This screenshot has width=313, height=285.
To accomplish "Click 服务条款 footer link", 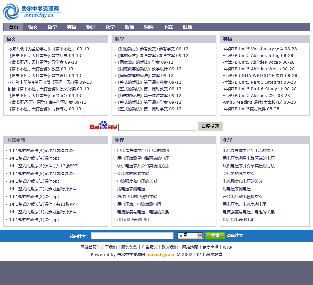I will [129, 247].
